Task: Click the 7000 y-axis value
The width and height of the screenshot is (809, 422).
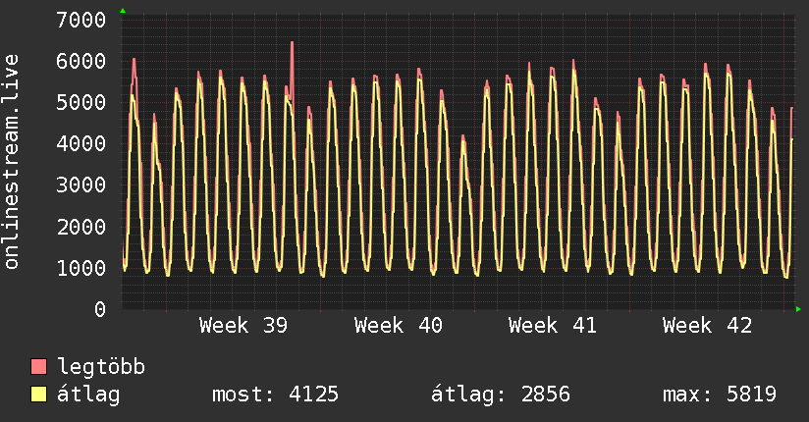Action: point(81,20)
